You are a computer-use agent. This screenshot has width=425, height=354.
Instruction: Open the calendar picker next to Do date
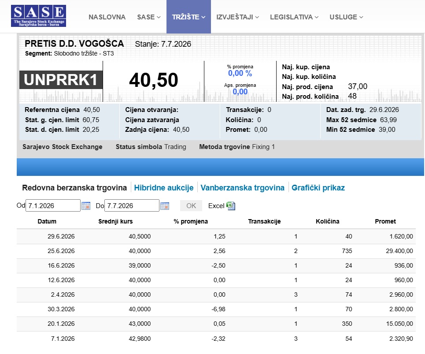[165, 206]
